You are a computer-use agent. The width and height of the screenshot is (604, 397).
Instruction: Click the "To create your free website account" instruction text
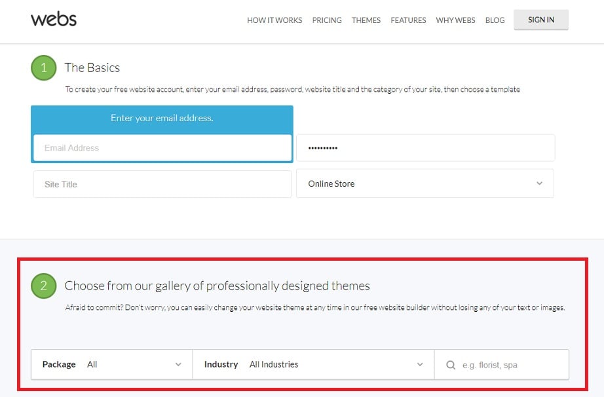tap(292, 89)
